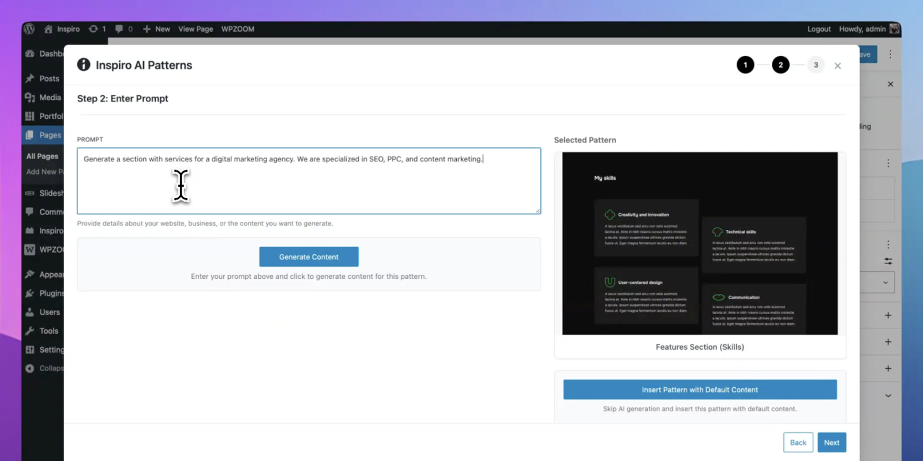Open the Posts pin icon menu
923x461 pixels.
tap(30, 78)
